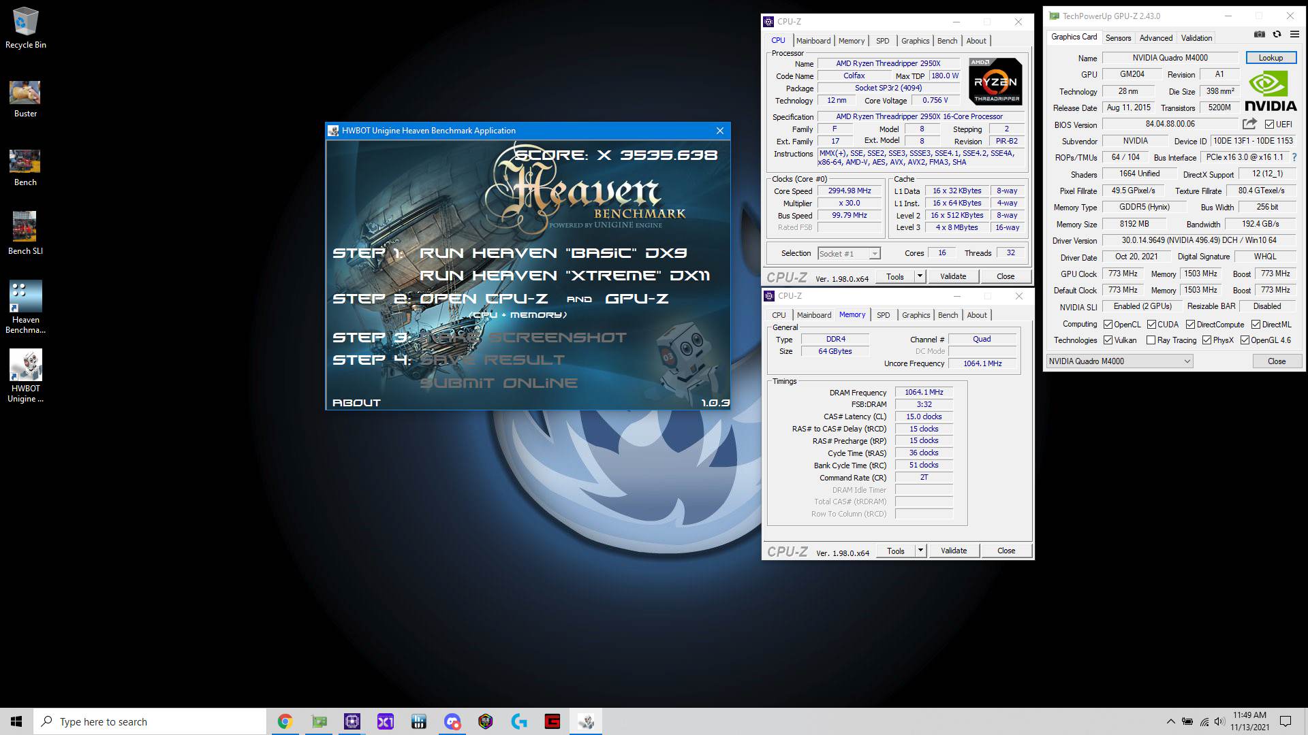Open the Action Center notifications icon

tap(1286, 721)
